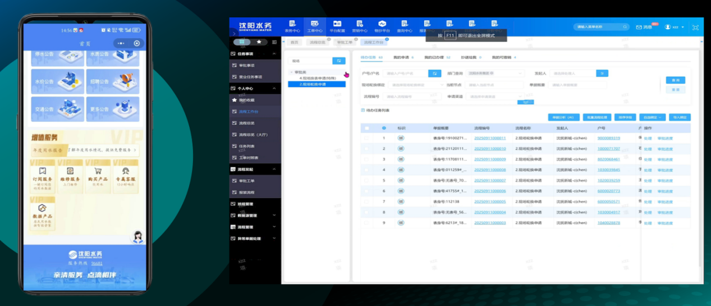This screenshot has height=306, width=711.
Task: Tap the 数据产品 icon on phone
Action: tap(42, 210)
